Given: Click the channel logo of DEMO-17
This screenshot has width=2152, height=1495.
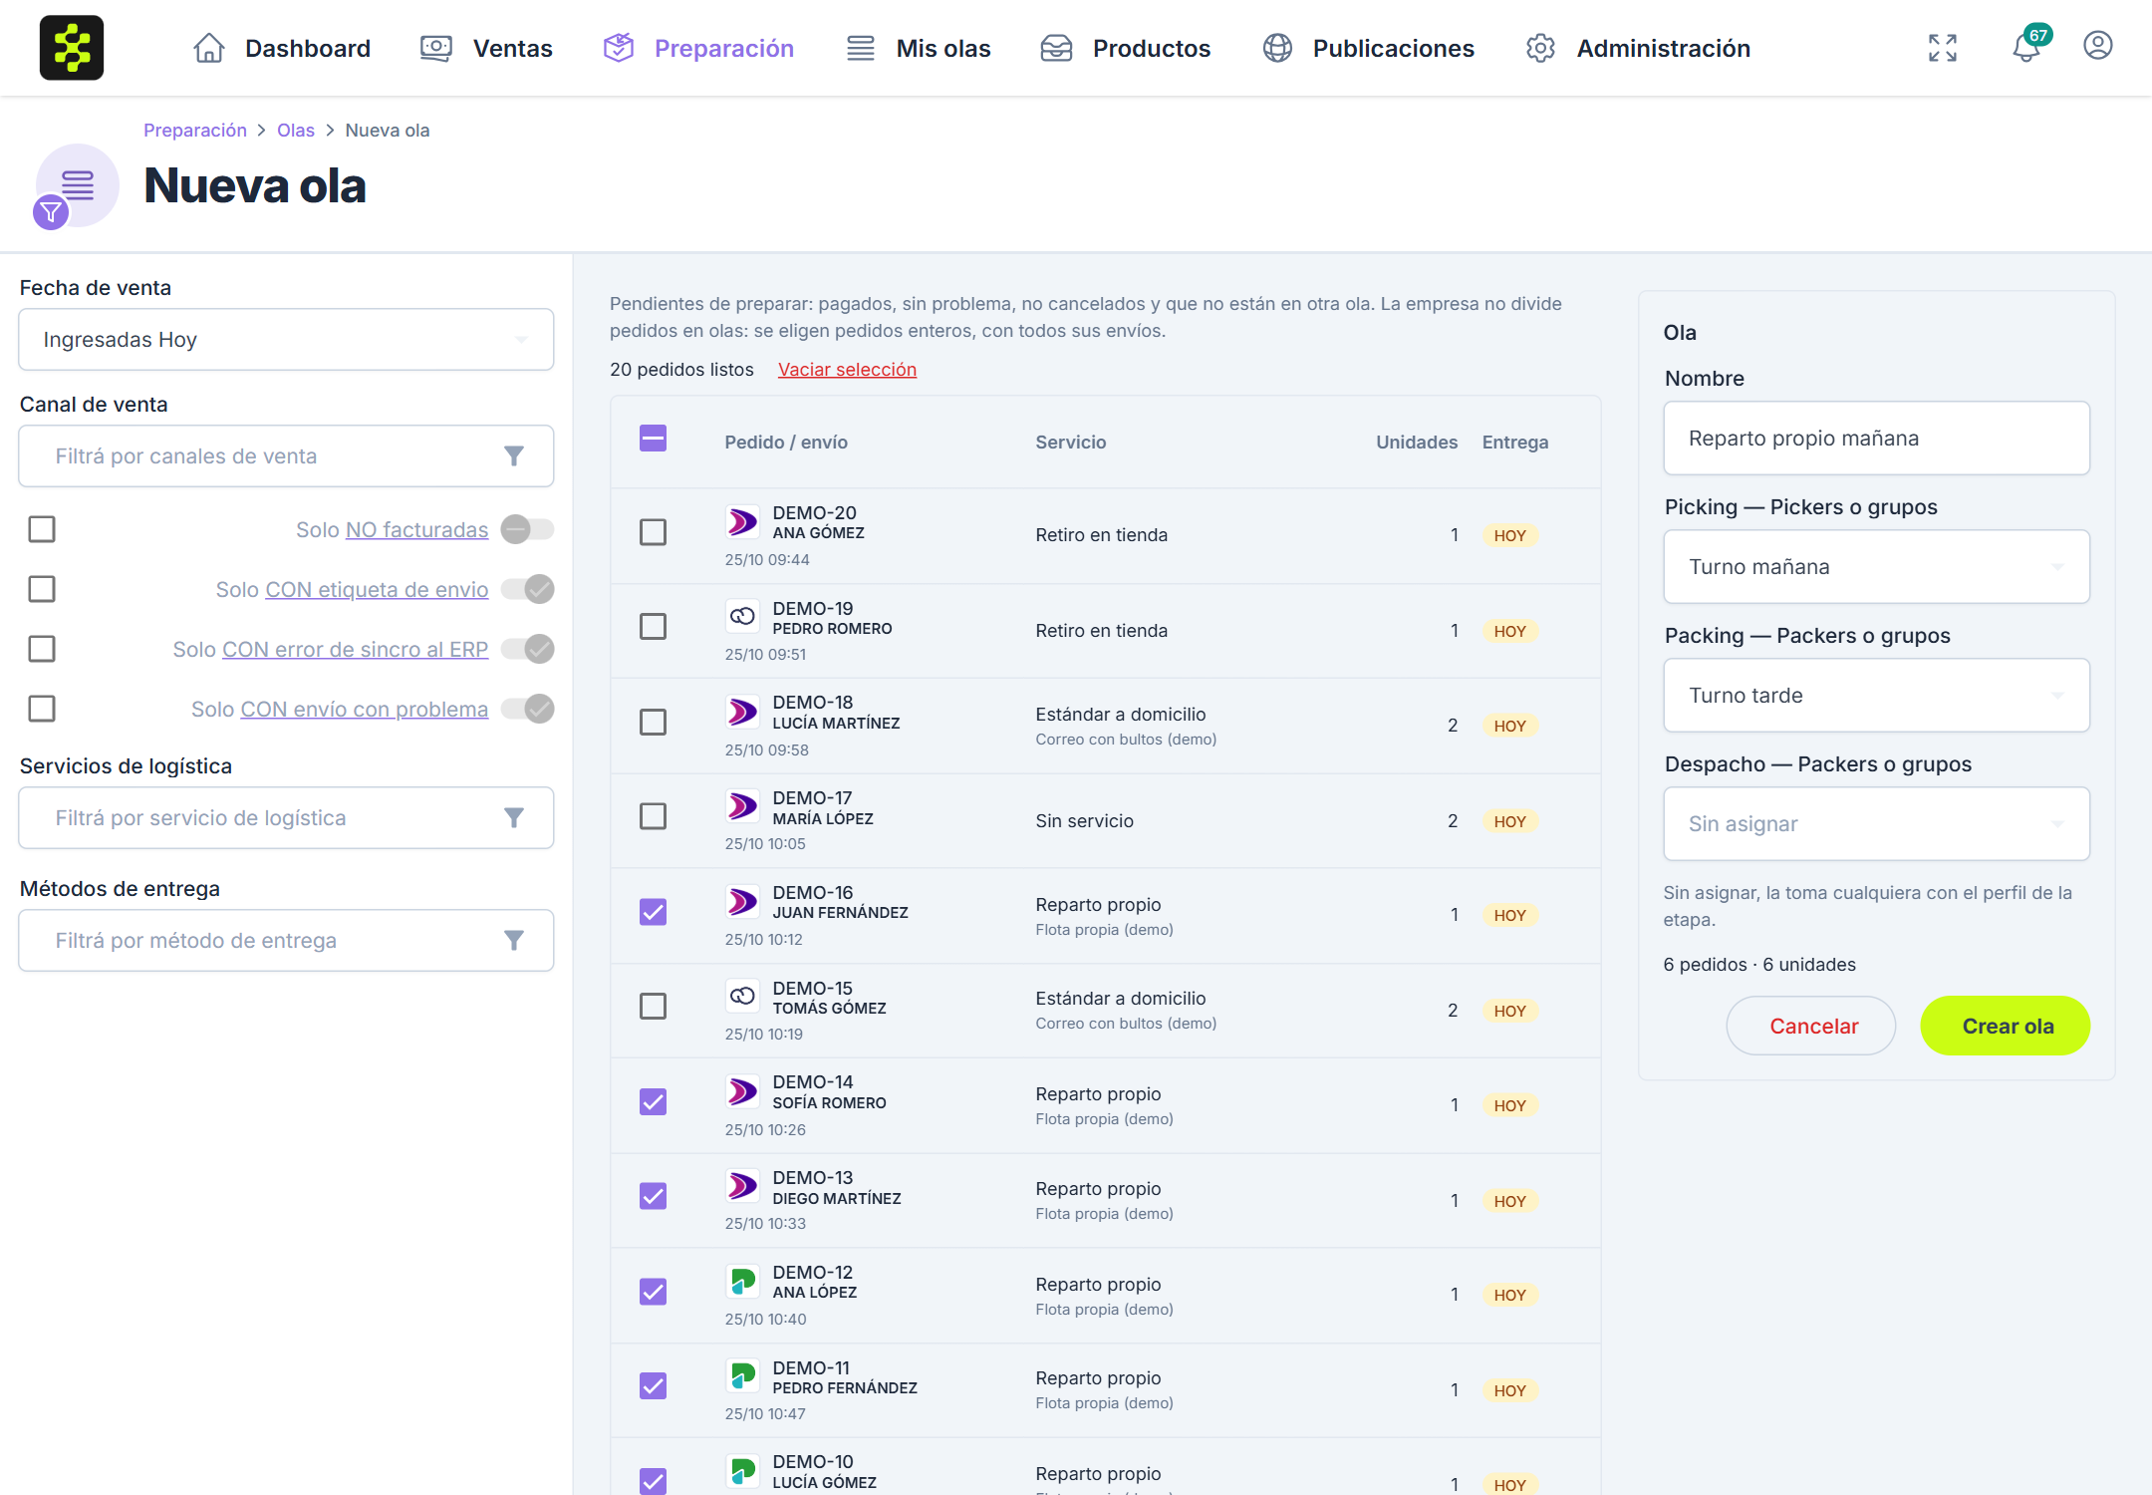Looking at the screenshot, I should [x=742, y=806].
